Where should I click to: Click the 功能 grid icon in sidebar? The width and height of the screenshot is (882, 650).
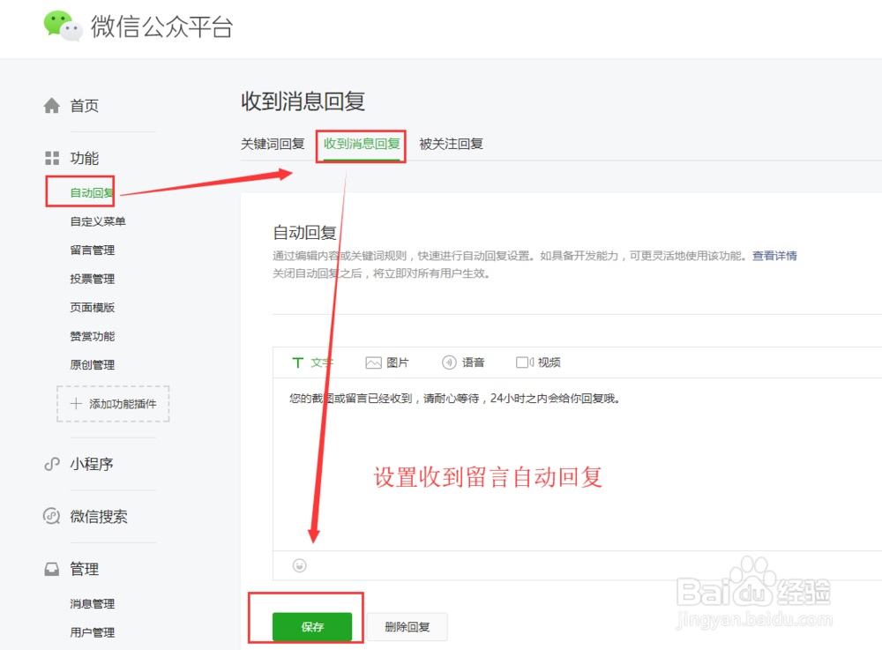click(x=52, y=158)
